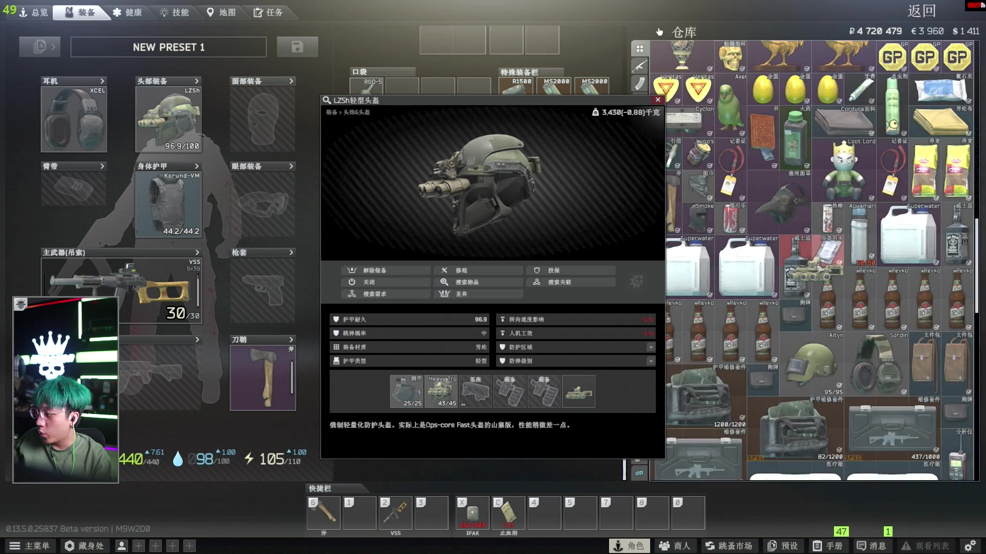Toggle the 手册 (handbook) bottom bar button

pos(827,546)
